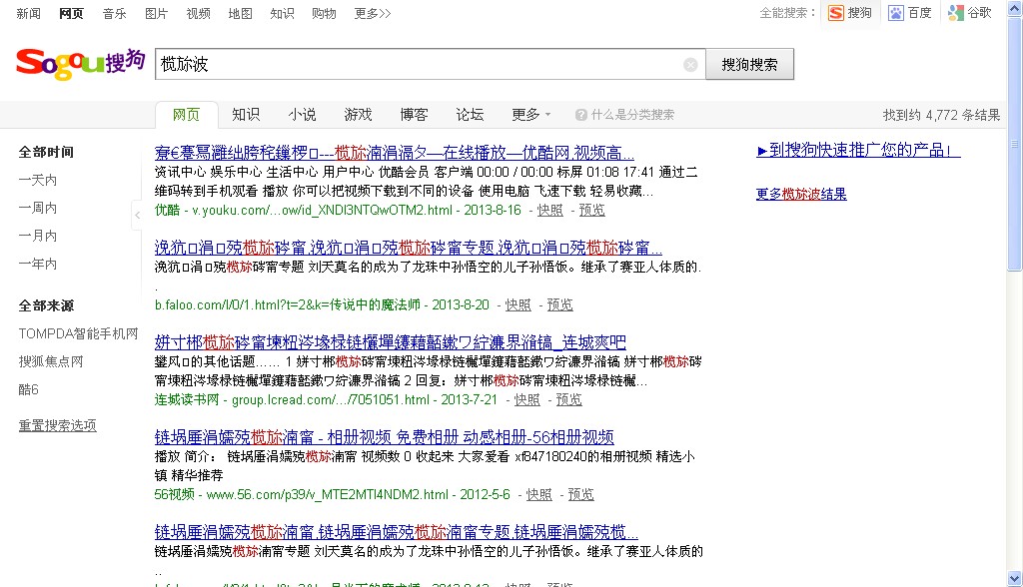Viewport: 1023px width, 587px height.
Task: Select the Baidu paw icon in 全能搜索
Action: point(896,13)
